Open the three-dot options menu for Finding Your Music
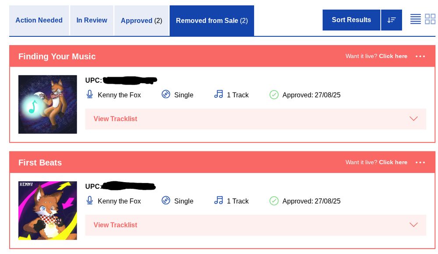 point(420,56)
